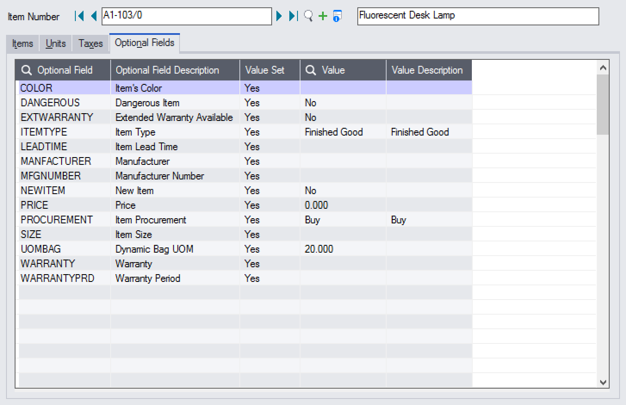This screenshot has width=626, height=405.
Task: Open the Taxes tab
Action: [91, 44]
